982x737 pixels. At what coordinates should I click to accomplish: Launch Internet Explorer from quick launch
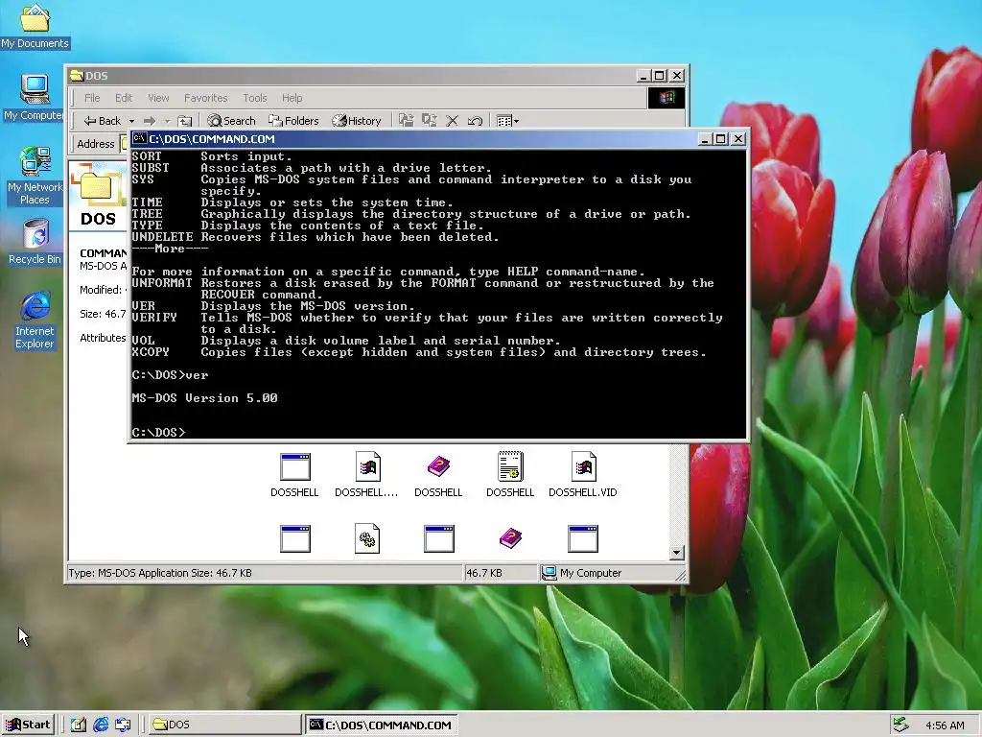coord(101,725)
